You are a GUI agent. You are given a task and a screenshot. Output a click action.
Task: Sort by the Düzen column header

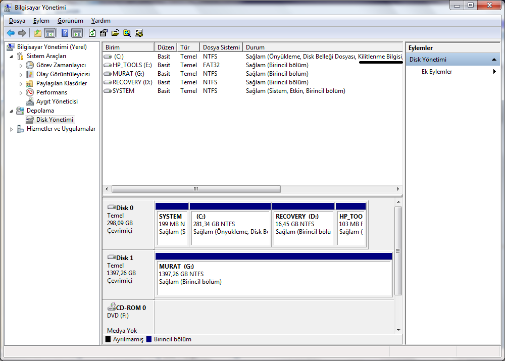[166, 47]
